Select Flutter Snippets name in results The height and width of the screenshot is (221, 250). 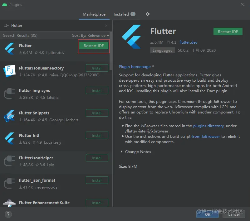[x=34, y=113]
